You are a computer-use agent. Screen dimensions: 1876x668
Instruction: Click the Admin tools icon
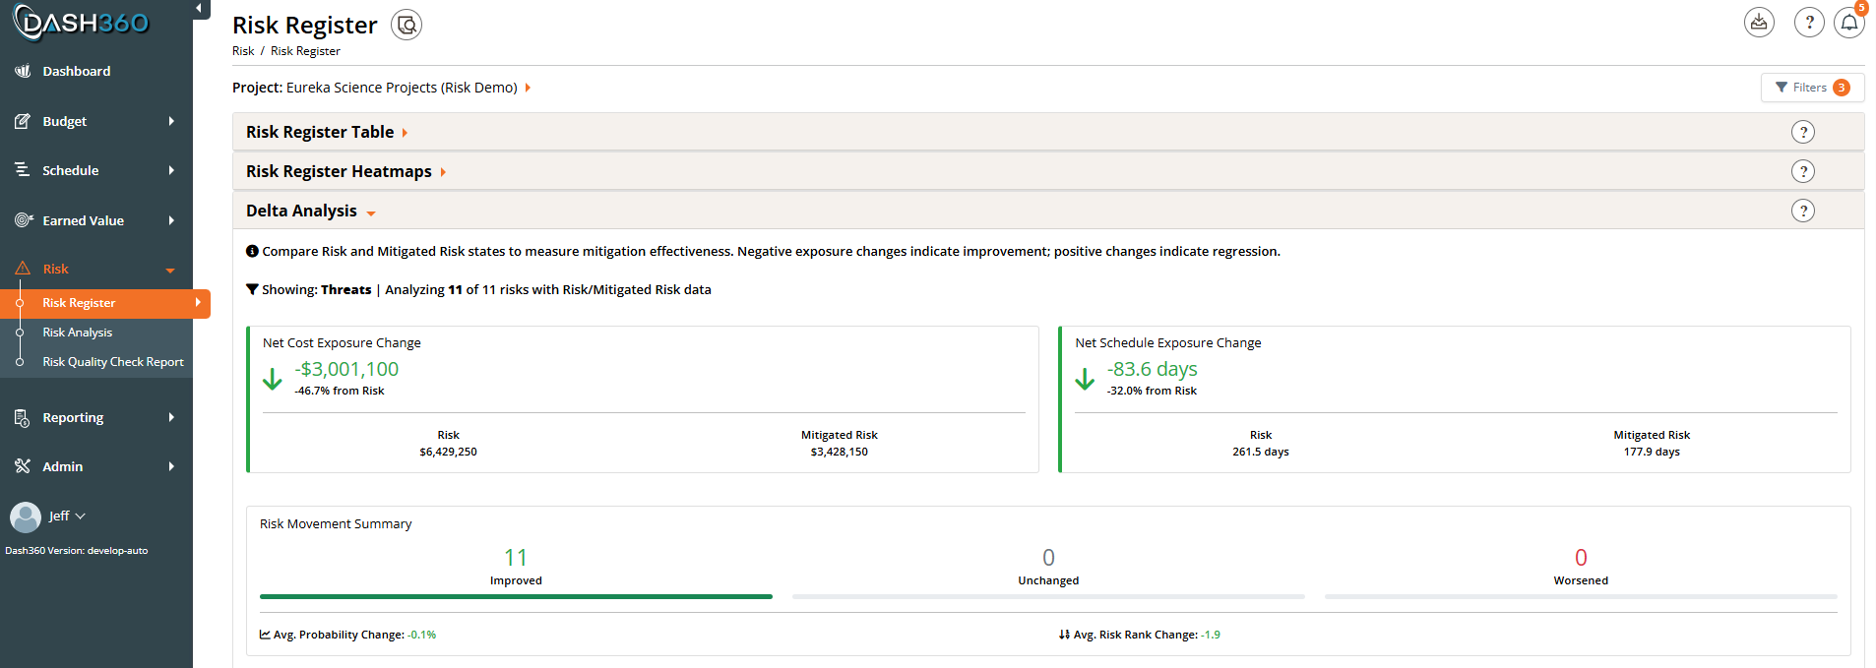click(x=23, y=466)
